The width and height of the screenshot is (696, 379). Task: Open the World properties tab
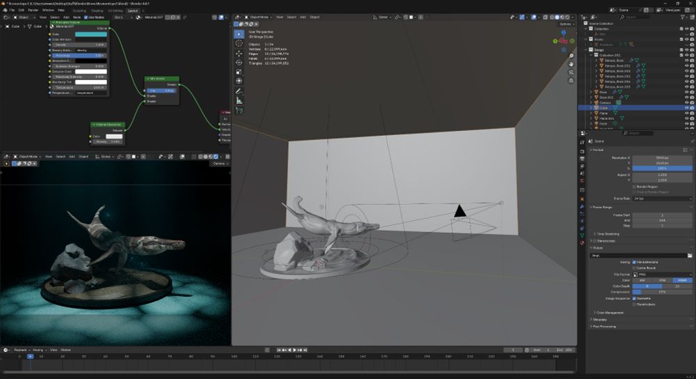click(x=582, y=181)
